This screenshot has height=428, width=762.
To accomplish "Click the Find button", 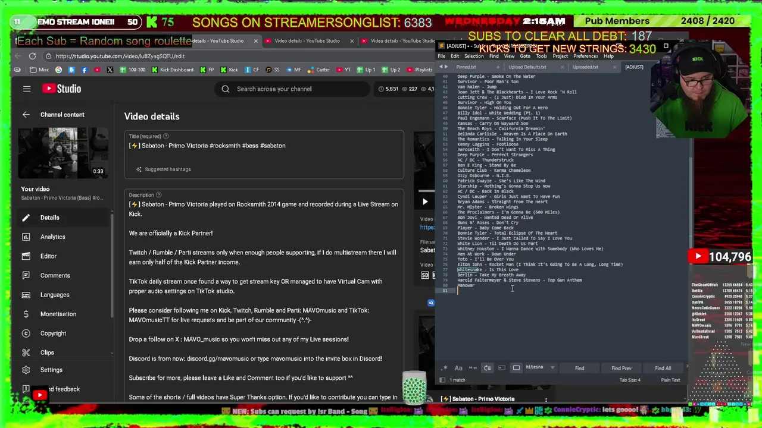I will coord(579,368).
